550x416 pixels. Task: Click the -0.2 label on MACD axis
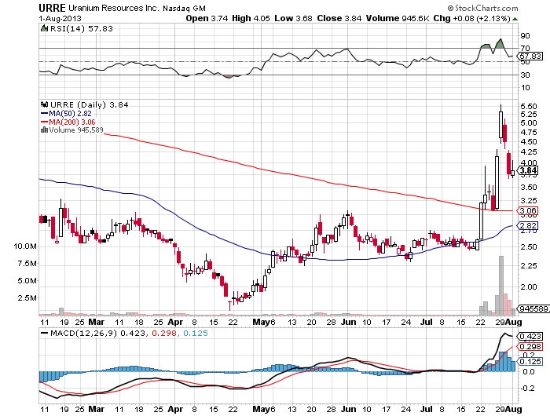tap(527, 389)
